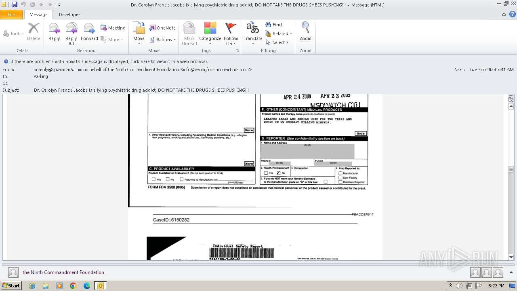
Task: Open the media player from the taskbar
Action: 59,286
